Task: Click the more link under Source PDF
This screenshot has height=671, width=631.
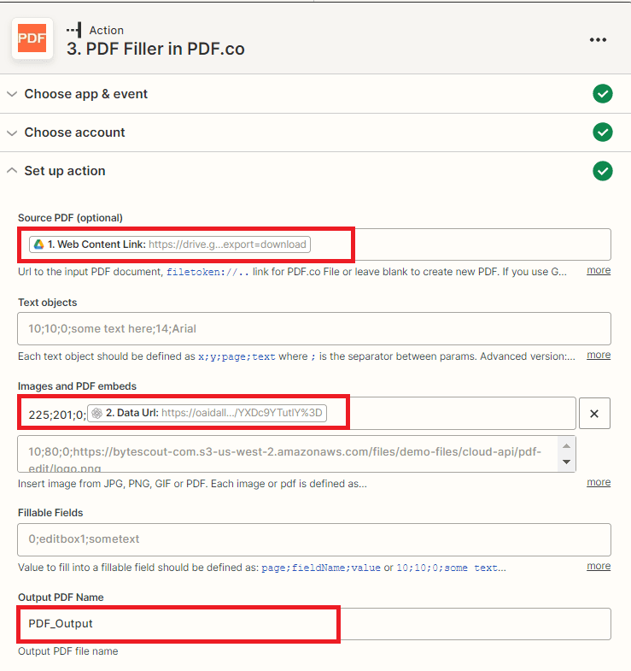Action: pos(599,270)
